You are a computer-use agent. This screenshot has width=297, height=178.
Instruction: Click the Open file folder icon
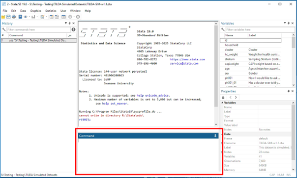3,17
